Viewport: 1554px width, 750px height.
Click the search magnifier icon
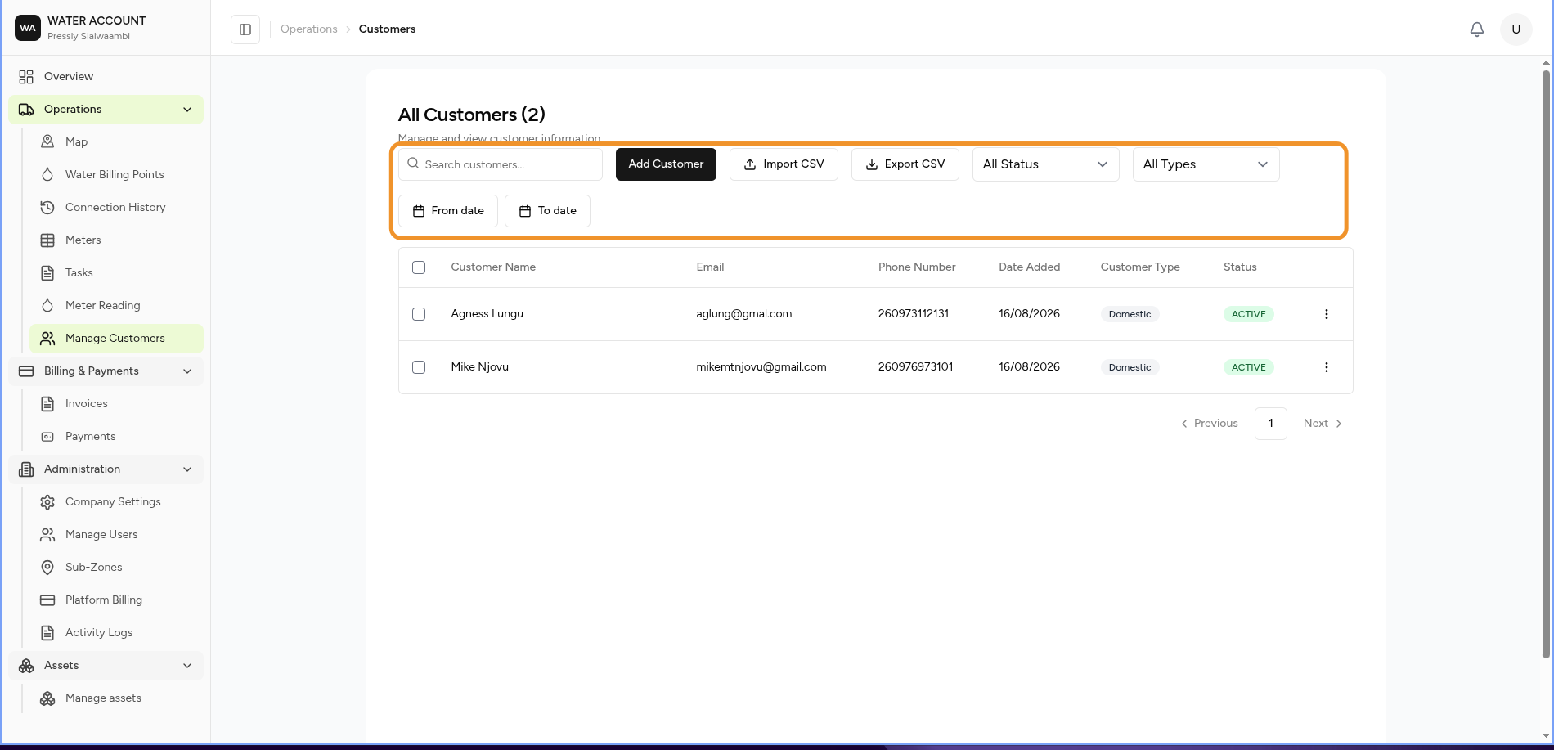(x=413, y=164)
